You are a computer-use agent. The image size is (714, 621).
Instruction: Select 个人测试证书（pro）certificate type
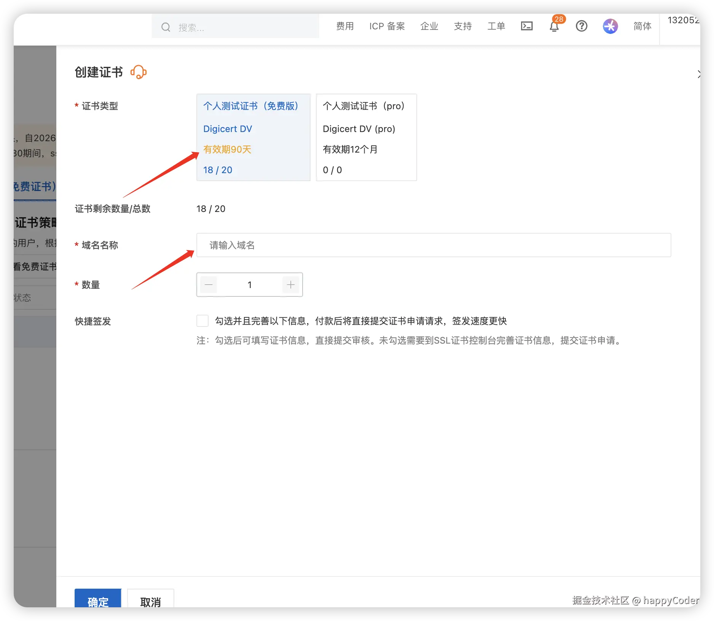click(x=367, y=137)
